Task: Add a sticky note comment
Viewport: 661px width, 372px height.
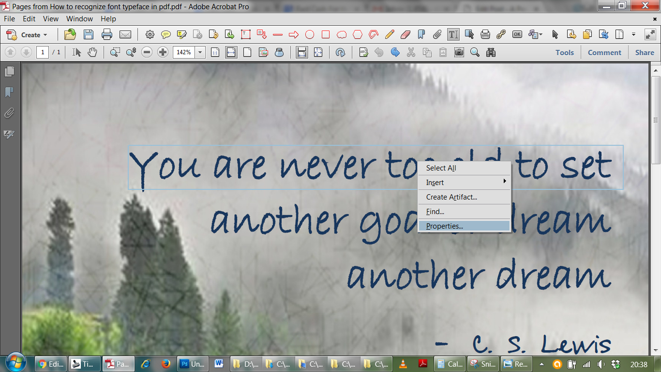Action: [x=166, y=34]
